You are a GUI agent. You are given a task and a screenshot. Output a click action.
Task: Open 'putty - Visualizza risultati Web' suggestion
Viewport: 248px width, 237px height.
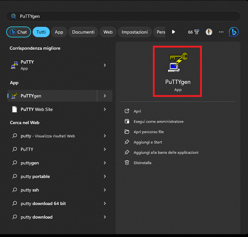[x=60, y=136]
